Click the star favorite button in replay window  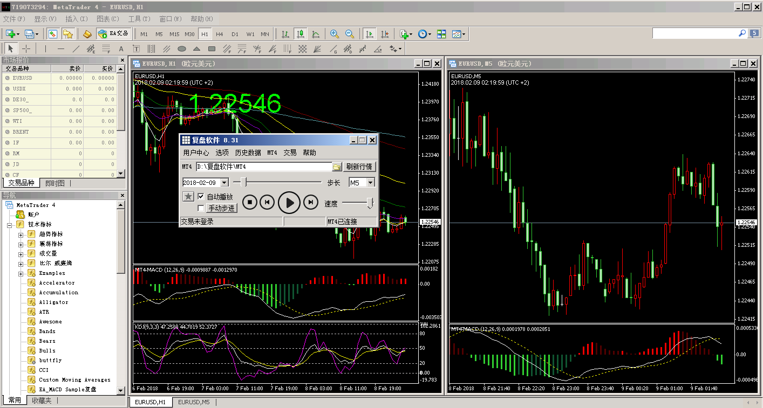(188, 197)
